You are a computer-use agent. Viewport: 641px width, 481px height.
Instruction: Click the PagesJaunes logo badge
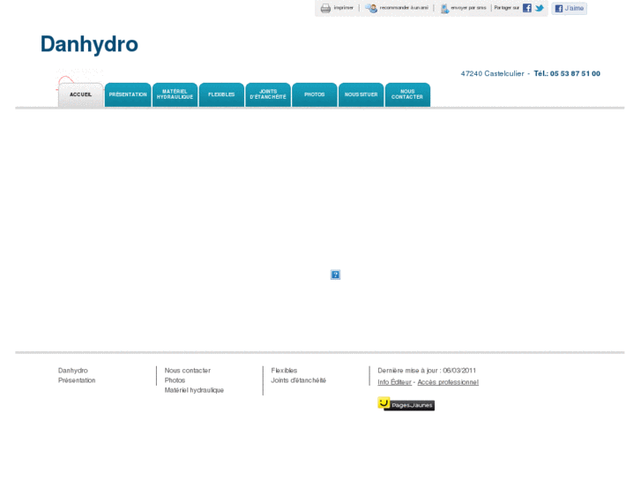pyautogui.click(x=406, y=404)
